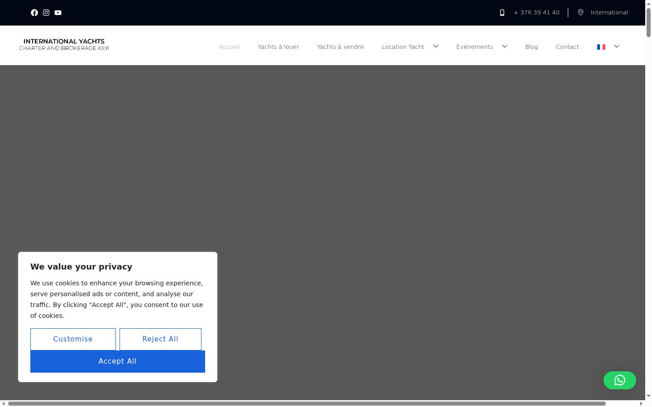Open WhatsApp chat button
The width and height of the screenshot is (652, 407).
(x=620, y=380)
